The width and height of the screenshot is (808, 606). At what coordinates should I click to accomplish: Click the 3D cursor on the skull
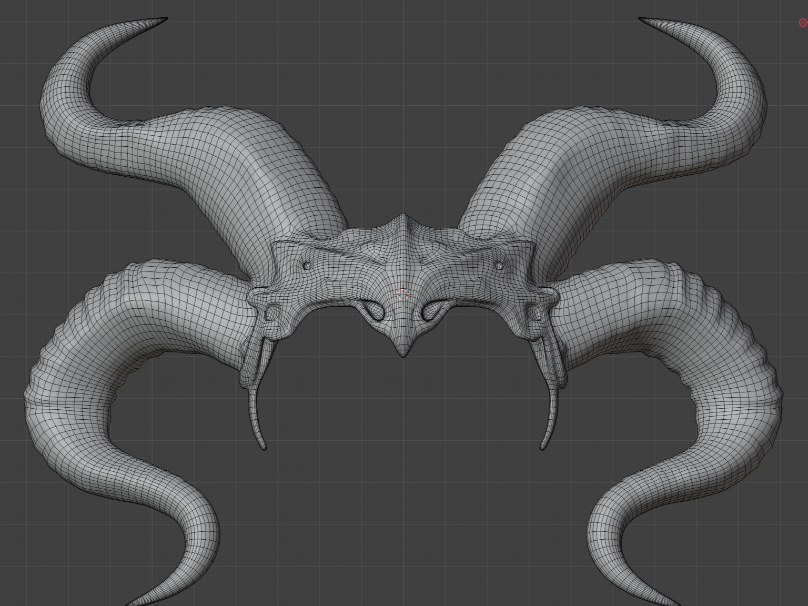pos(403,295)
